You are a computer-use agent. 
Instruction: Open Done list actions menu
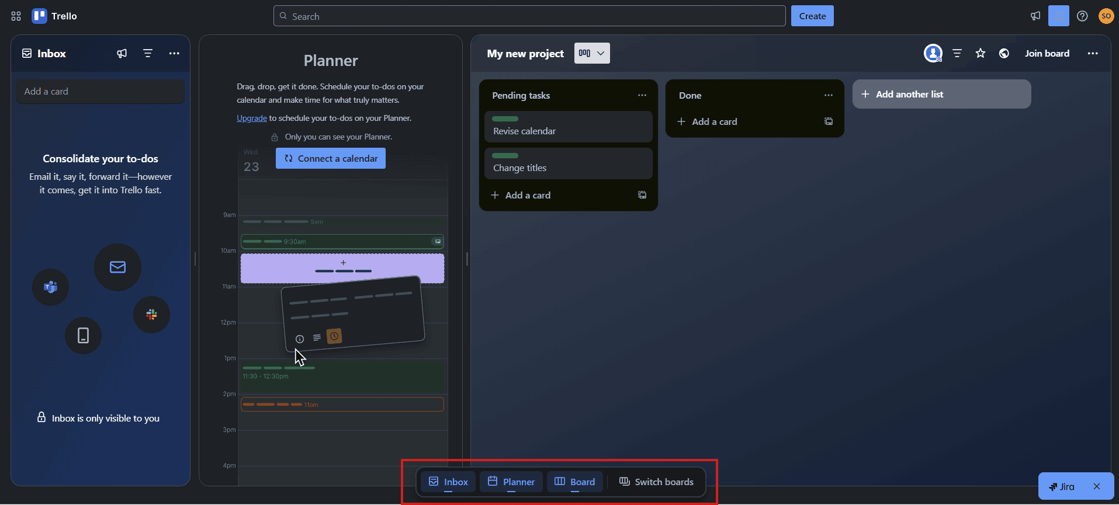(x=829, y=95)
